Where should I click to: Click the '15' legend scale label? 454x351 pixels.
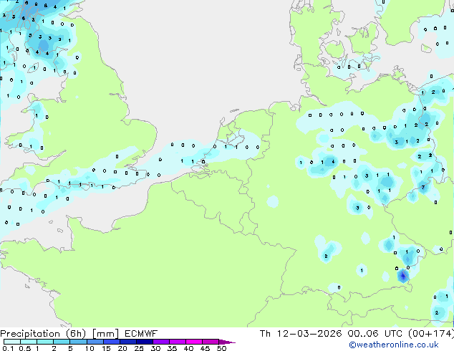(x=106, y=348)
